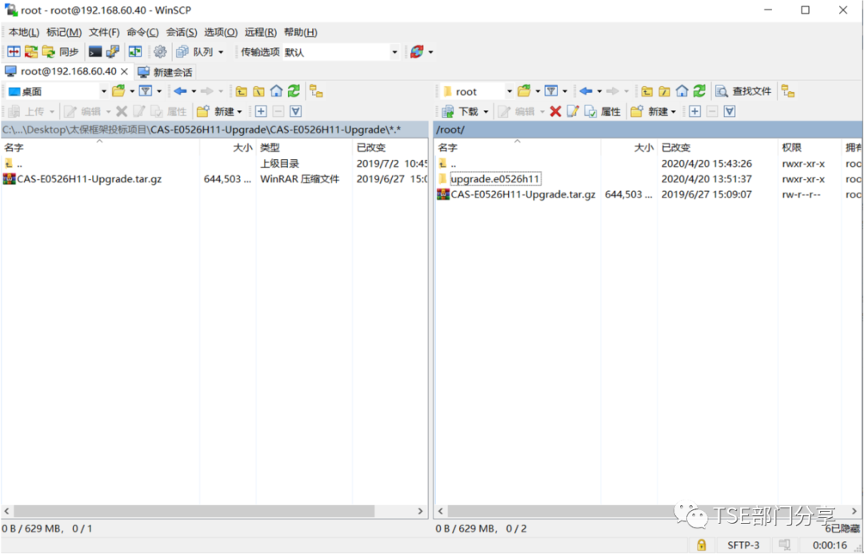Click the remote panel open directory icon
The image size is (864, 554).
(x=524, y=91)
